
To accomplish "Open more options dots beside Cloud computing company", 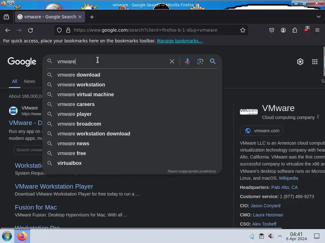I will [318, 117].
